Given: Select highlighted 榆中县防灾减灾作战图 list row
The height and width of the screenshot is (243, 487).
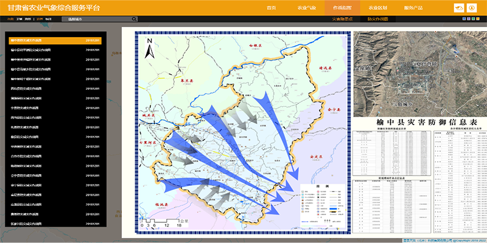Looking at the screenshot, I should (x=55, y=40).
